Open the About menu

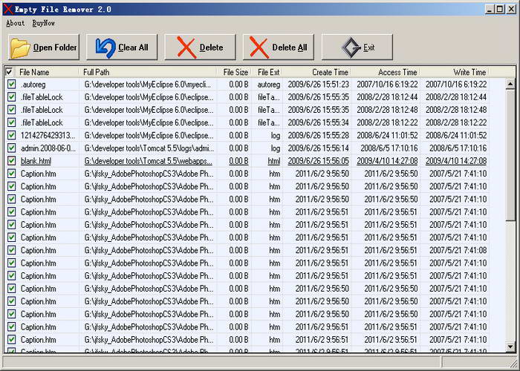pos(16,23)
